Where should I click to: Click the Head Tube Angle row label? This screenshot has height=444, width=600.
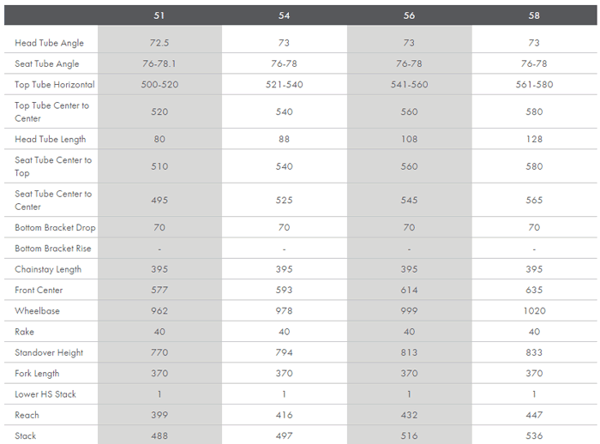pos(49,43)
